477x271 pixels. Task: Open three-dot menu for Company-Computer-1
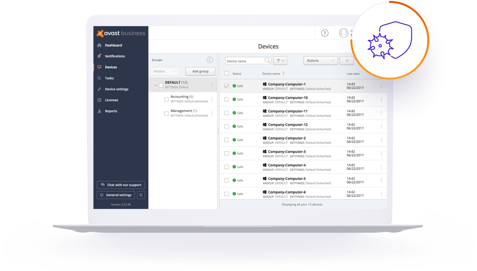pyautogui.click(x=381, y=86)
